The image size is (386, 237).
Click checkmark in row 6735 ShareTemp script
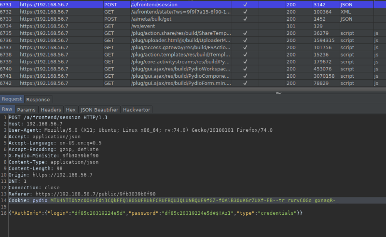click(245, 33)
